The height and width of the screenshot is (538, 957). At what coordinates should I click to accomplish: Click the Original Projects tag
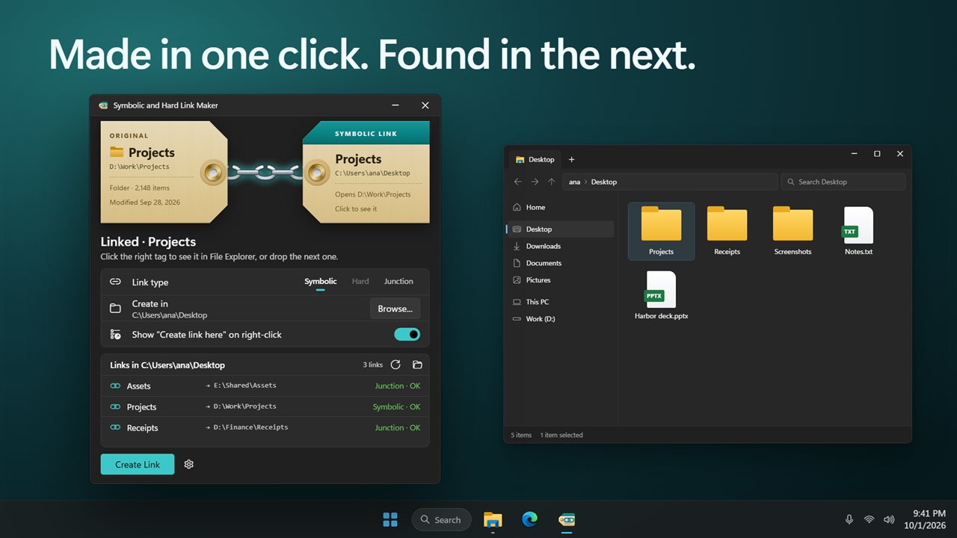[164, 173]
